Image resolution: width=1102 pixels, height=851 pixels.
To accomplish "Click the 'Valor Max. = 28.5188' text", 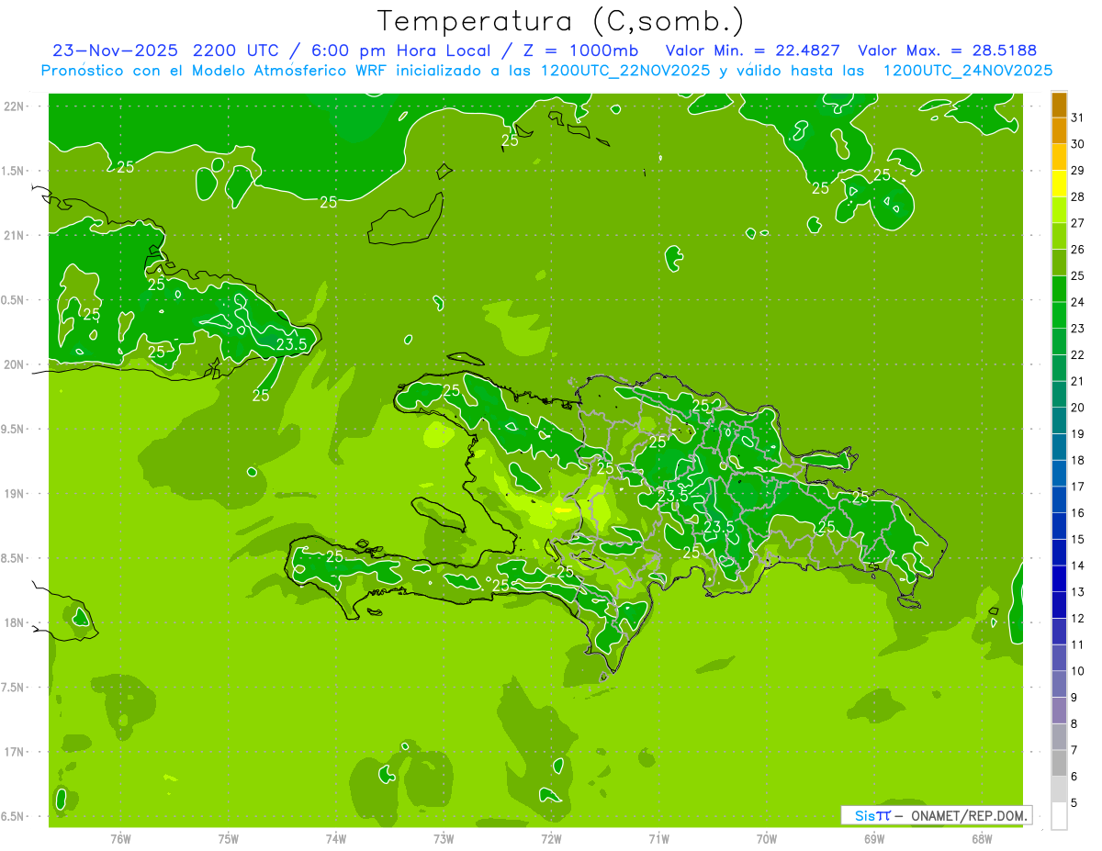I will coord(947,50).
